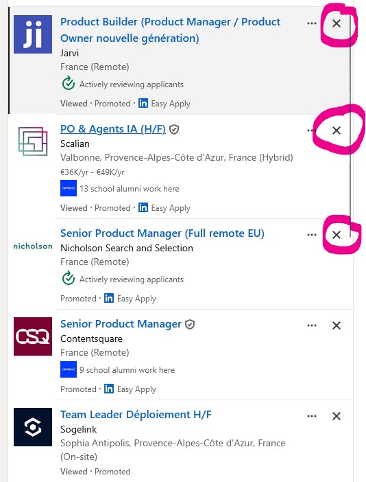366x482 pixels.
Task: Dismiss the Nicholson Senior Product Manager job
Action: click(x=337, y=235)
